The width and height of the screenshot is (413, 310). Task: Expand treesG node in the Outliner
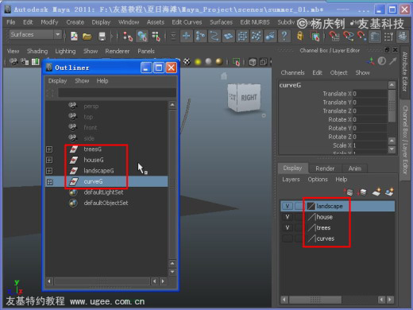coord(49,149)
